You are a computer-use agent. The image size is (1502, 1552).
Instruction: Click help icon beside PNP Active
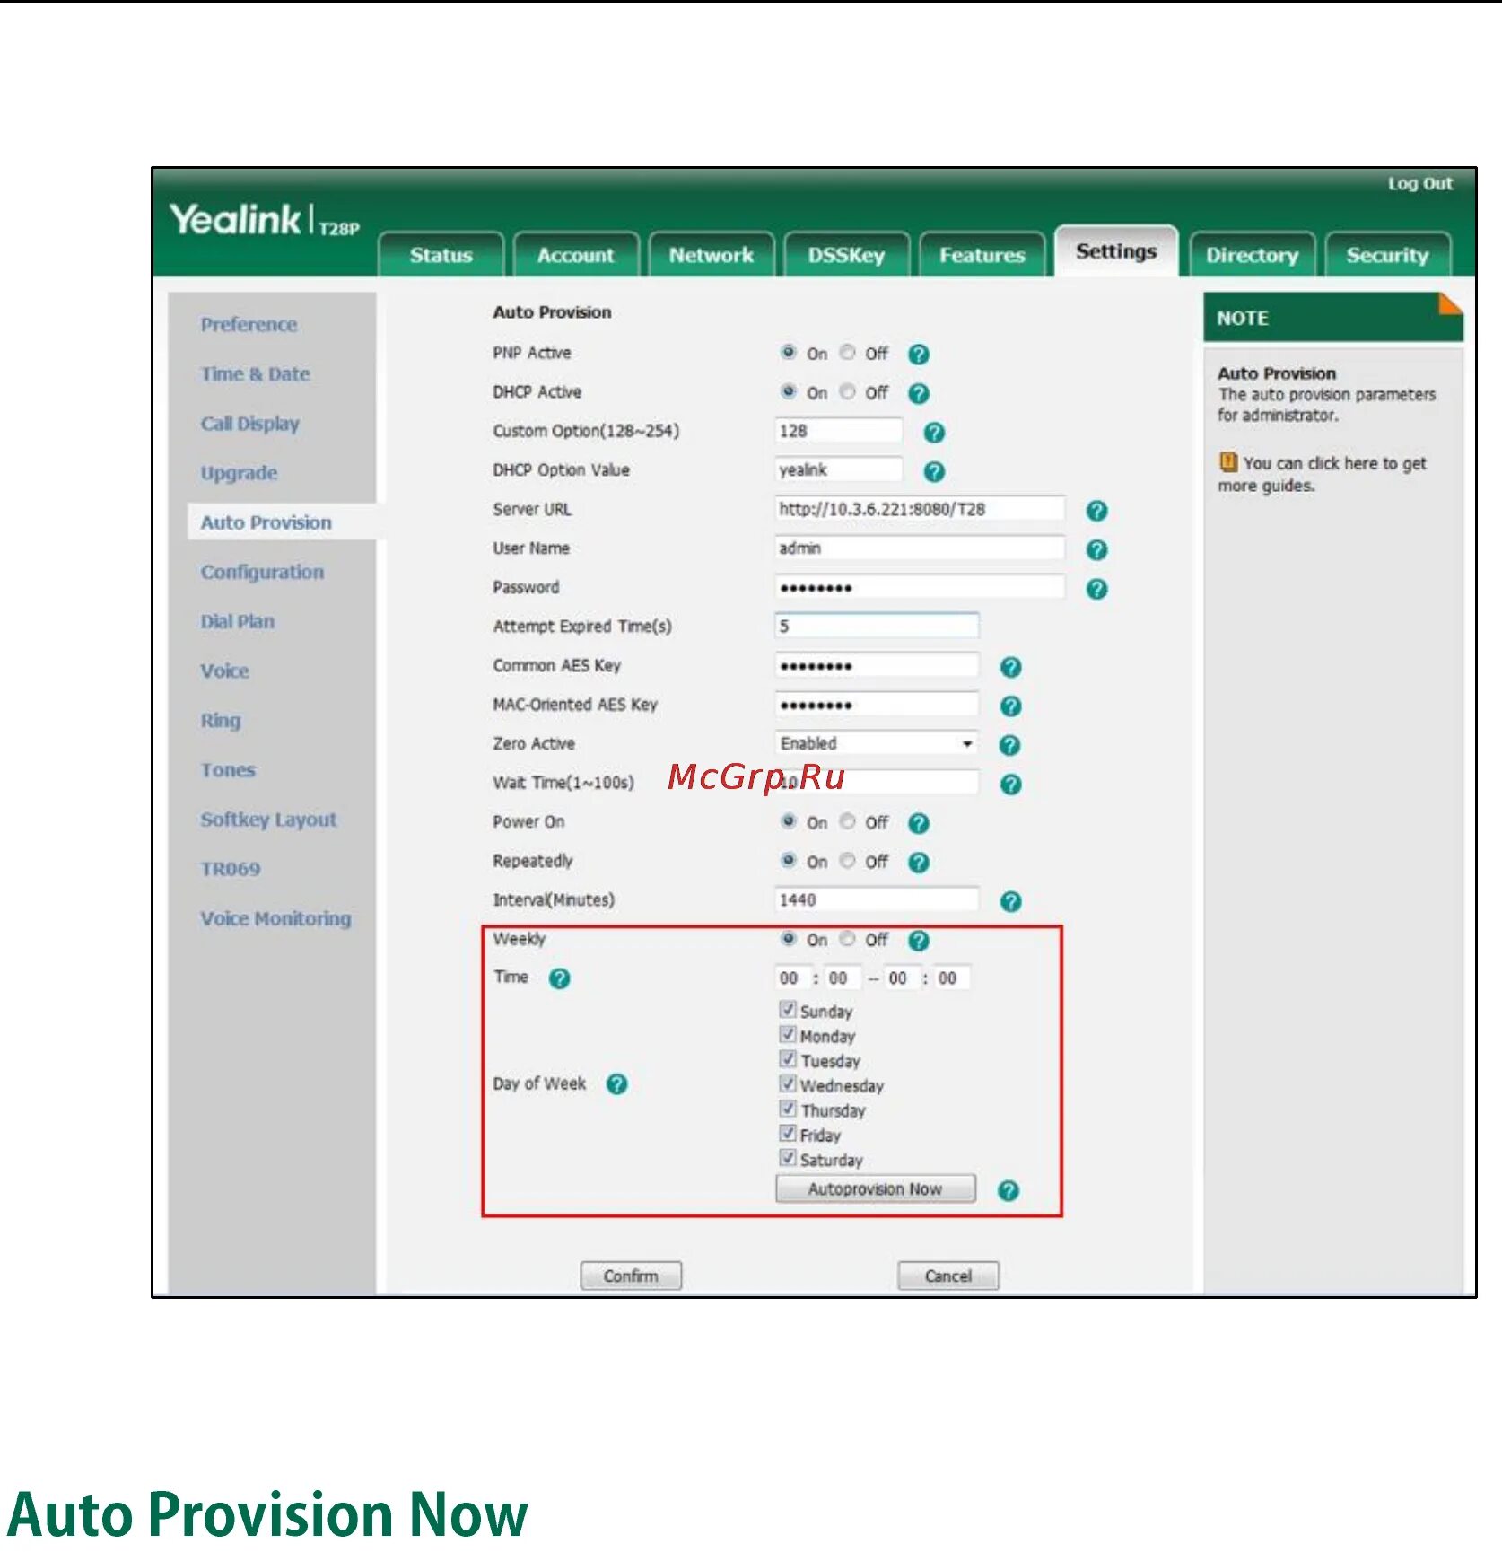point(918,355)
